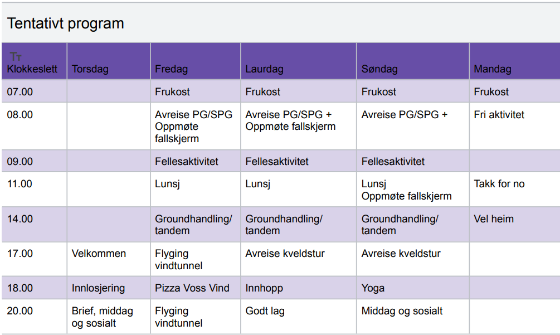This screenshot has width=560, height=335.
Task: Select the "Fri aktivitet" cell under Mandag
Action: tap(499, 115)
